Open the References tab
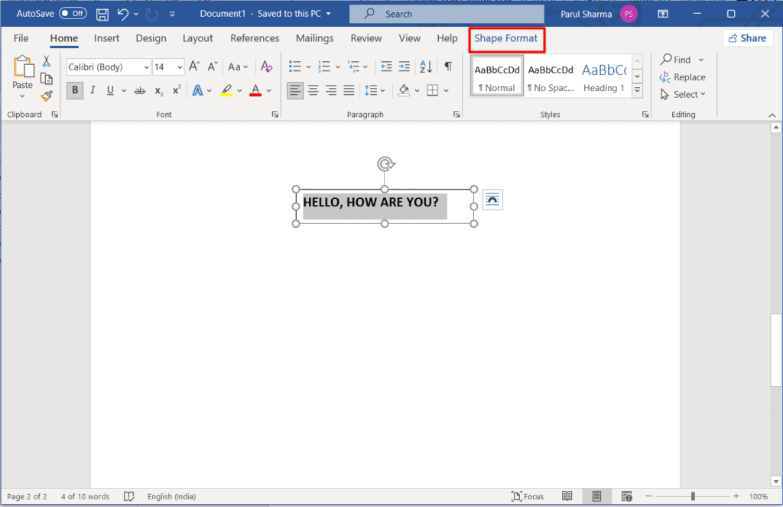The width and height of the screenshot is (783, 507). [255, 38]
